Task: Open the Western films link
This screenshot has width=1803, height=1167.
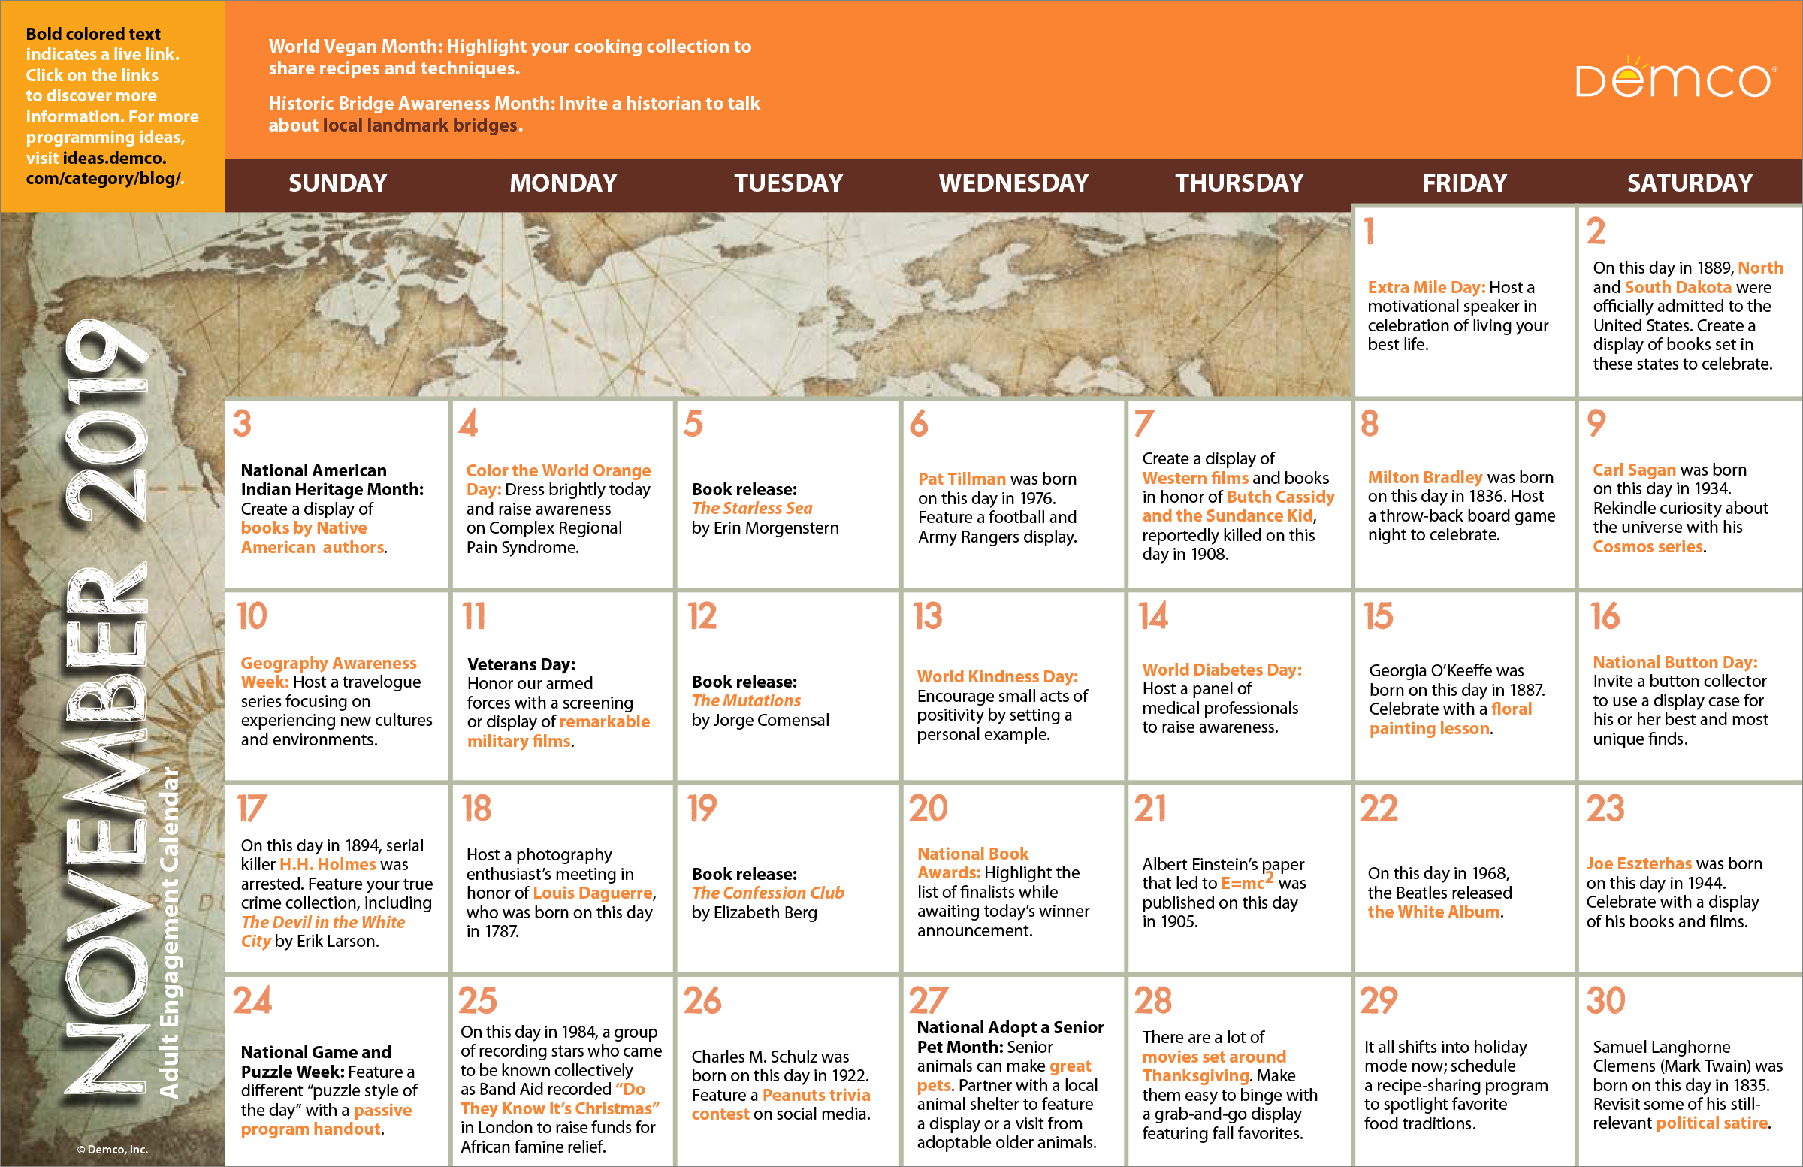Action: click(1194, 478)
